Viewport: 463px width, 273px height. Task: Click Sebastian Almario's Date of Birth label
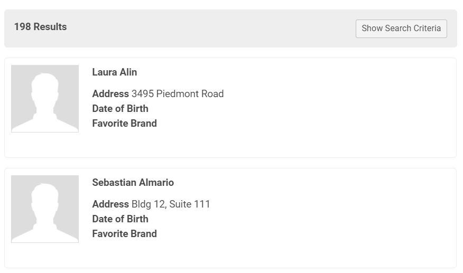coord(120,219)
